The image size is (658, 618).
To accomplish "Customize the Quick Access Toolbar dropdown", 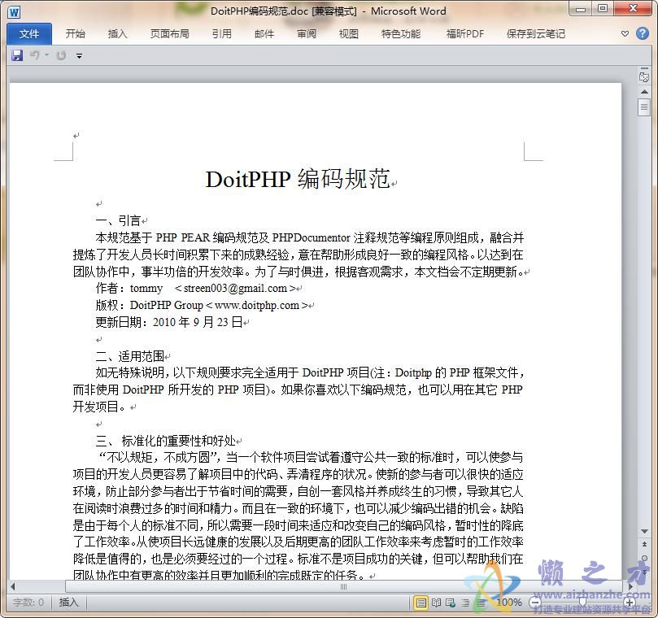I will (x=79, y=55).
